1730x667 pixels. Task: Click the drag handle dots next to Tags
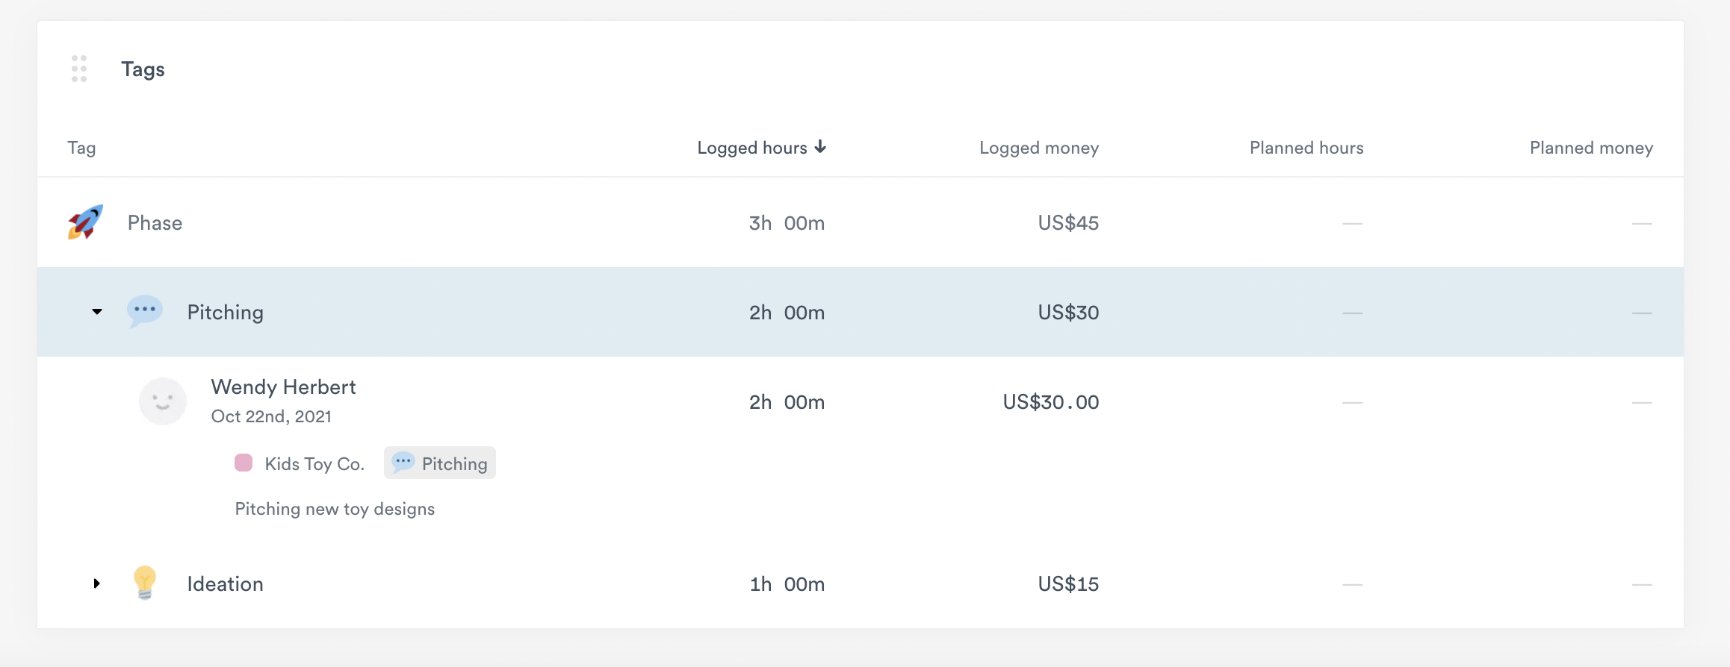click(x=79, y=69)
